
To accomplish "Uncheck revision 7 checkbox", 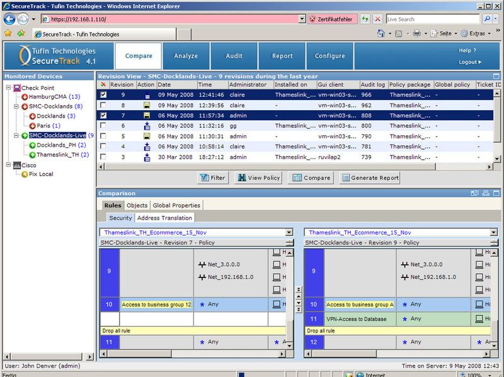I will (103, 115).
